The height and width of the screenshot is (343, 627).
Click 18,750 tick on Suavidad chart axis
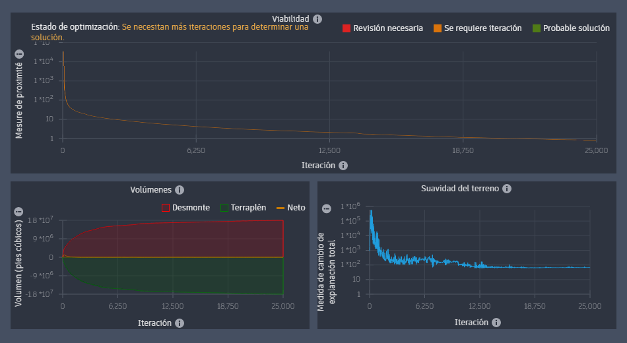pyautogui.click(x=535, y=306)
